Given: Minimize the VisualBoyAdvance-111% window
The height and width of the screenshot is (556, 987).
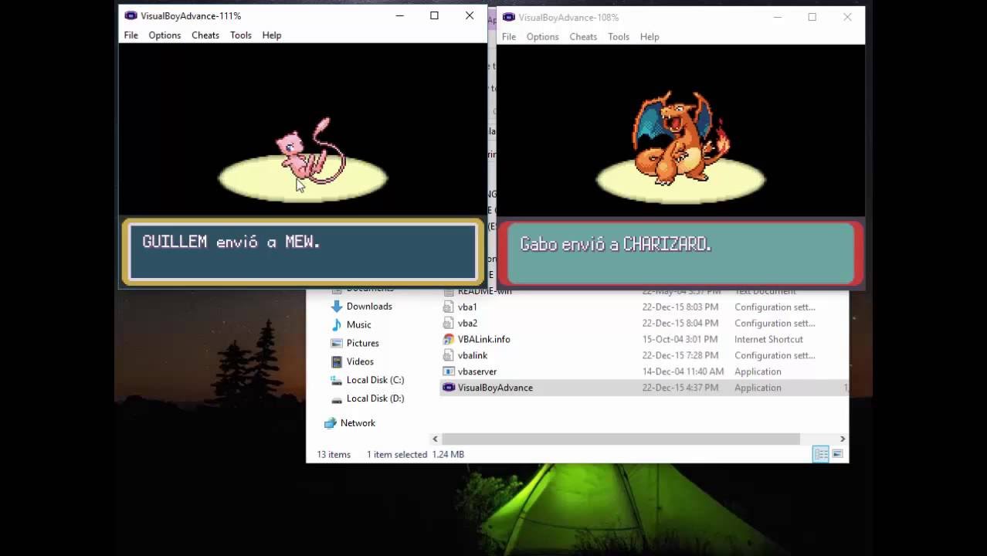Looking at the screenshot, I should [399, 15].
